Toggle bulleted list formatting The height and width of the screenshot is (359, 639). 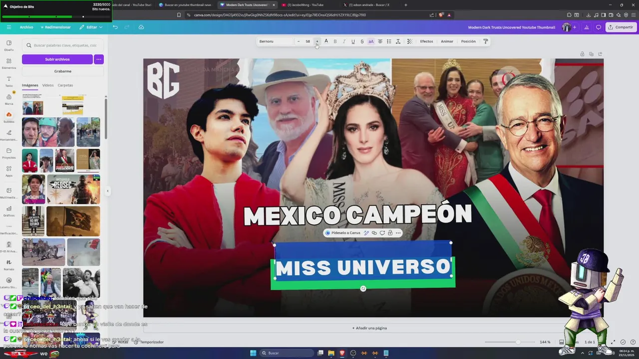coord(389,41)
